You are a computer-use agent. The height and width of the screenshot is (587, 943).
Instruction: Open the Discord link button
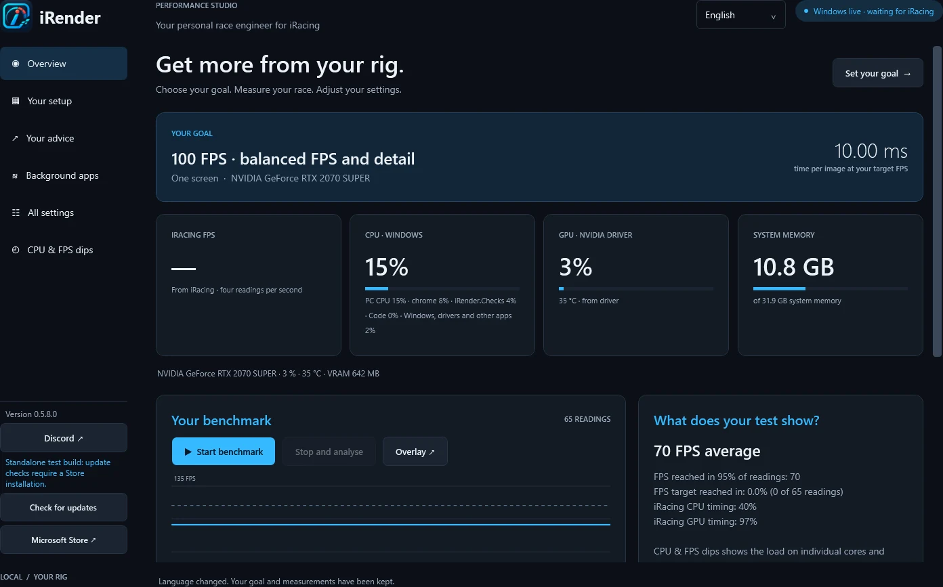pyautogui.click(x=64, y=438)
